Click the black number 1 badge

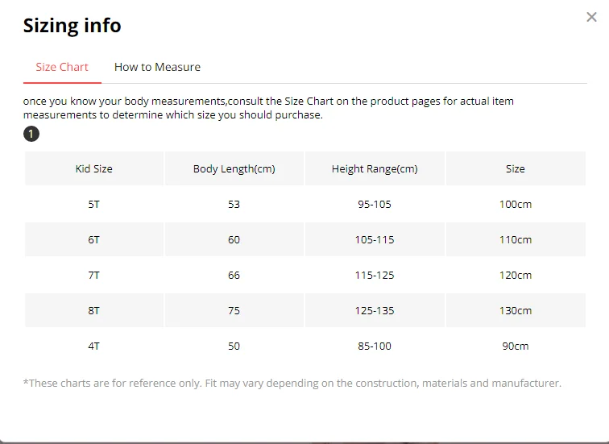tap(31, 134)
